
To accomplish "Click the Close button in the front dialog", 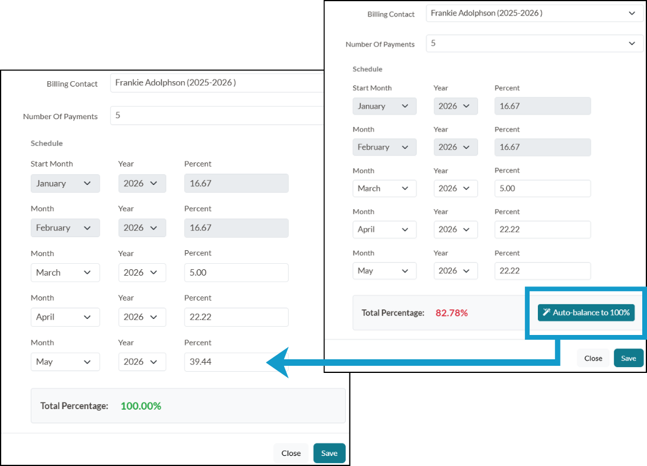I will point(291,452).
